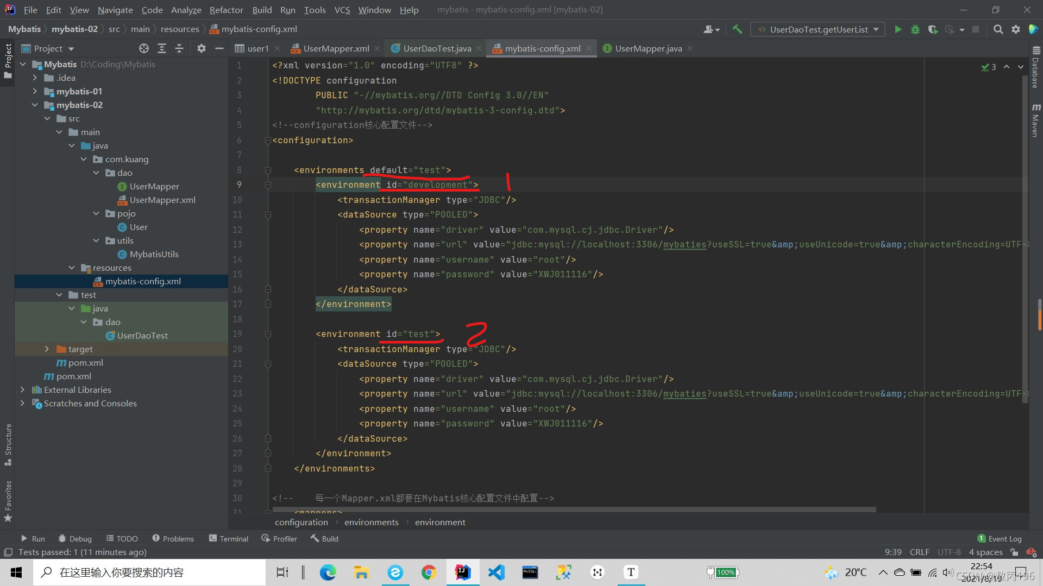Go to previous highlighted problem arrow
Image resolution: width=1043 pixels, height=586 pixels.
[1007, 67]
